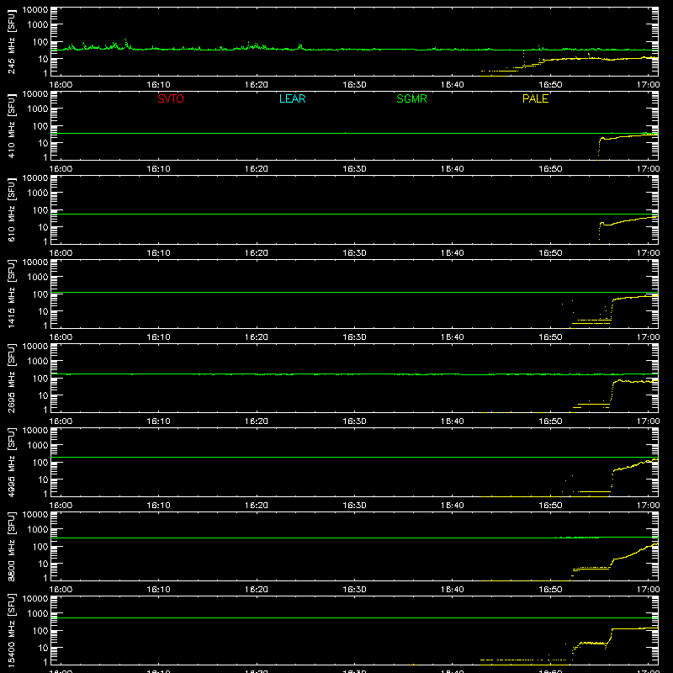Click the 10000 tick label on 4995 MHz plot
The height and width of the screenshot is (673, 673).
35,431
